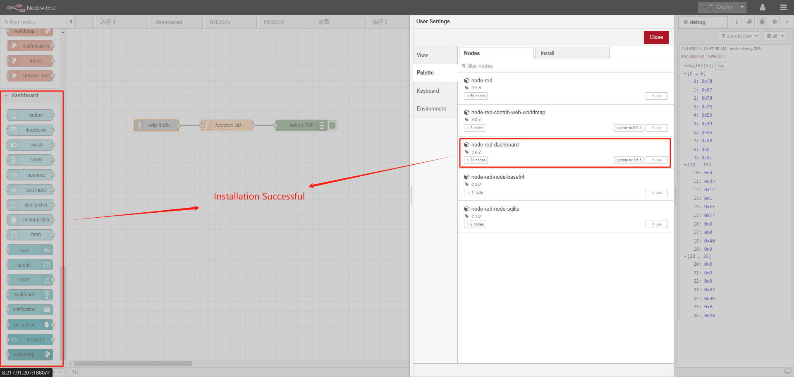Expand the 1 node list of base64
Viewport: 794px width, 377px height.
pos(475,192)
